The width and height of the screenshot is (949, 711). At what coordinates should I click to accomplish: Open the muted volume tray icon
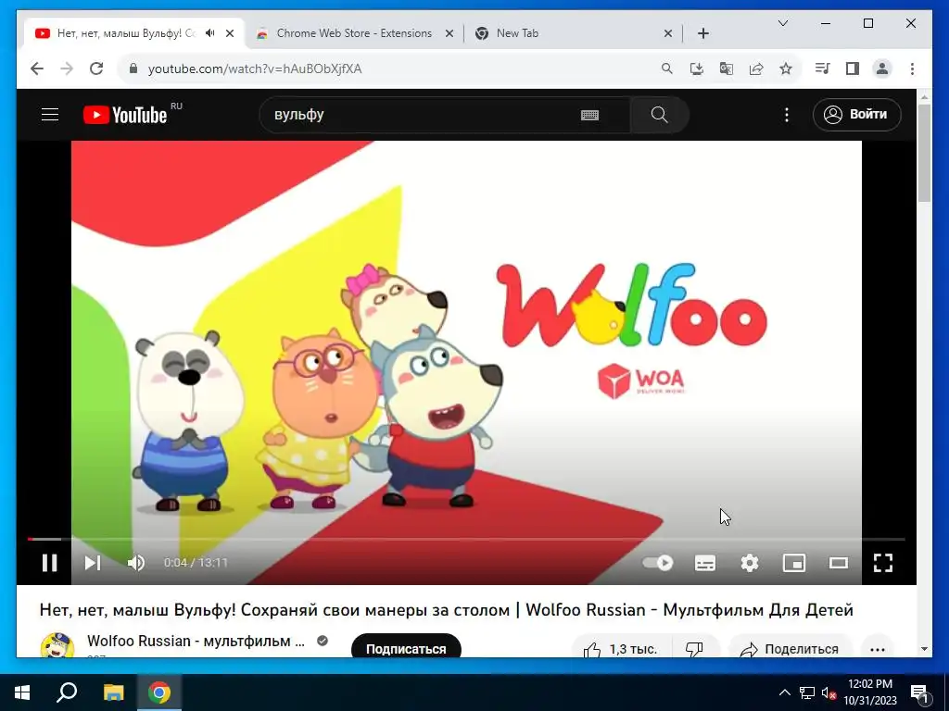829,692
